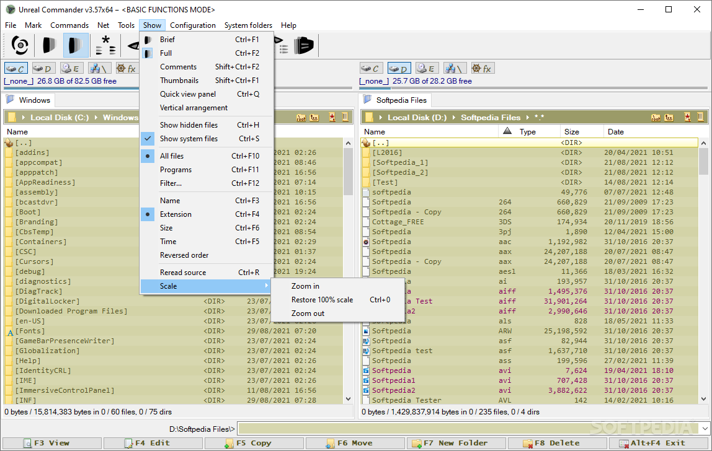Select Quick view panel menu item
Screen dimensions: 712x451
click(x=207, y=94)
